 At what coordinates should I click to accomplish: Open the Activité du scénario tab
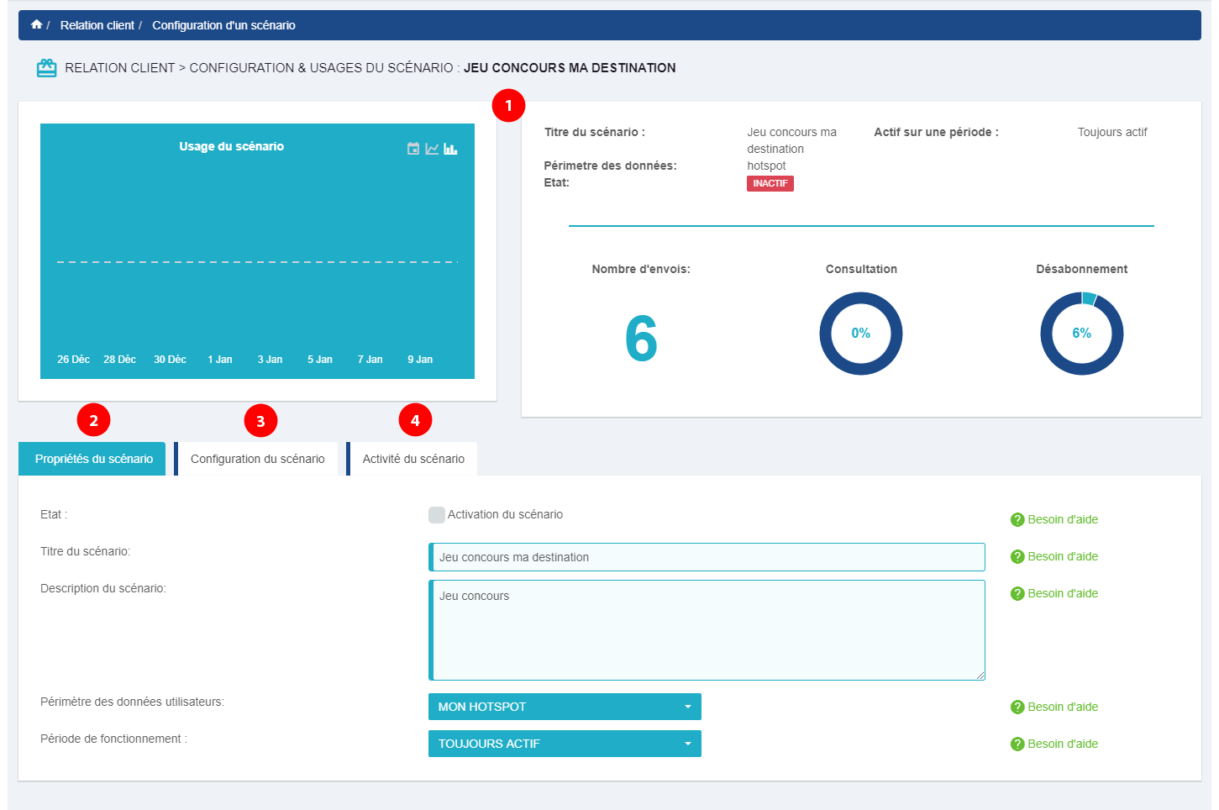click(x=413, y=459)
